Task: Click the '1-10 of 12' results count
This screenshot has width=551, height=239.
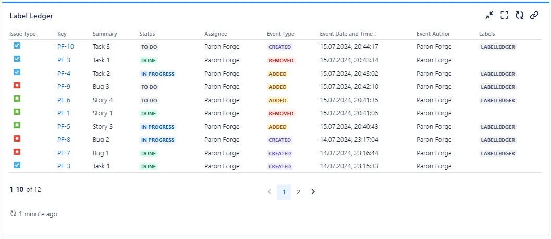Action: [26, 190]
